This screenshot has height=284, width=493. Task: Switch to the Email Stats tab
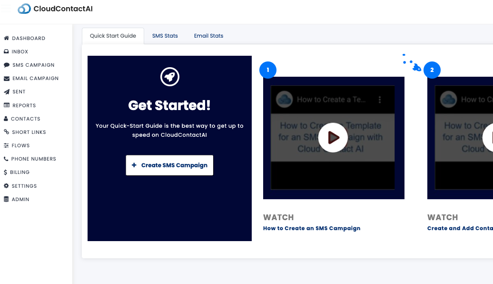pos(208,36)
